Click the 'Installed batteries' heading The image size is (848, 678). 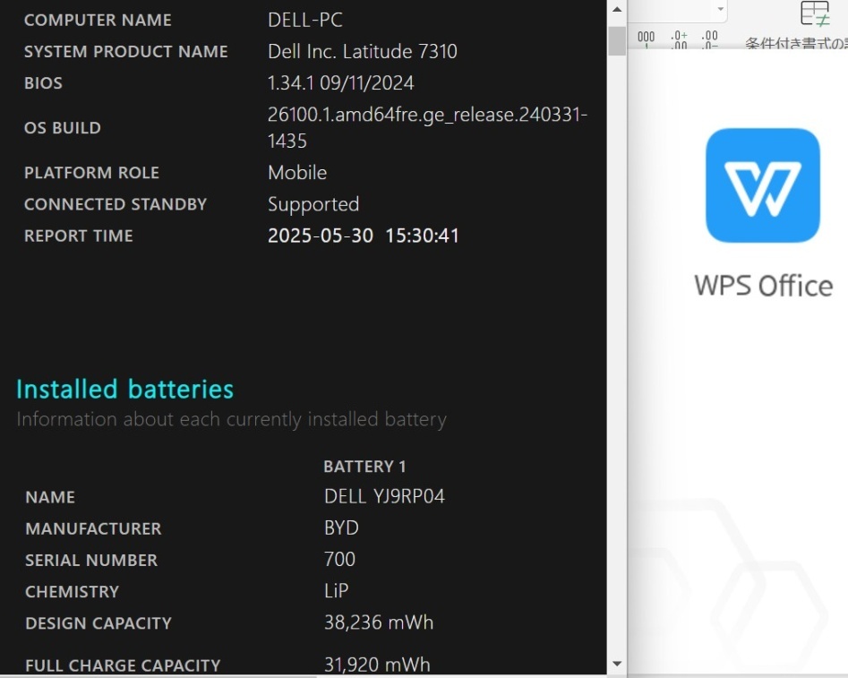[x=125, y=389]
